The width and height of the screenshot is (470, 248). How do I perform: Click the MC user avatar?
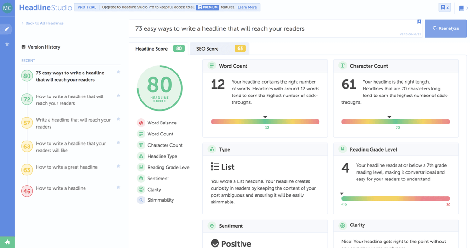7,8
